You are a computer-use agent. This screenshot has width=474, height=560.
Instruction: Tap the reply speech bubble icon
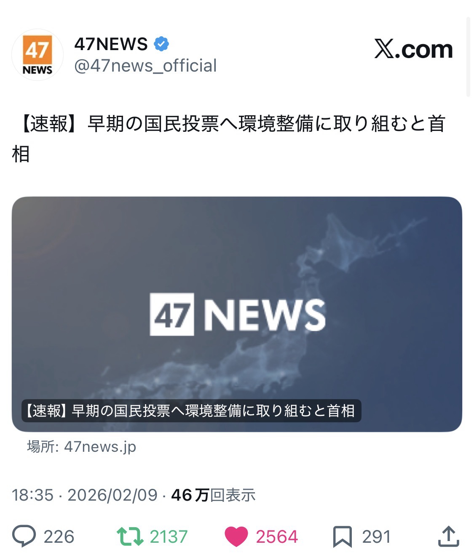[24, 537]
